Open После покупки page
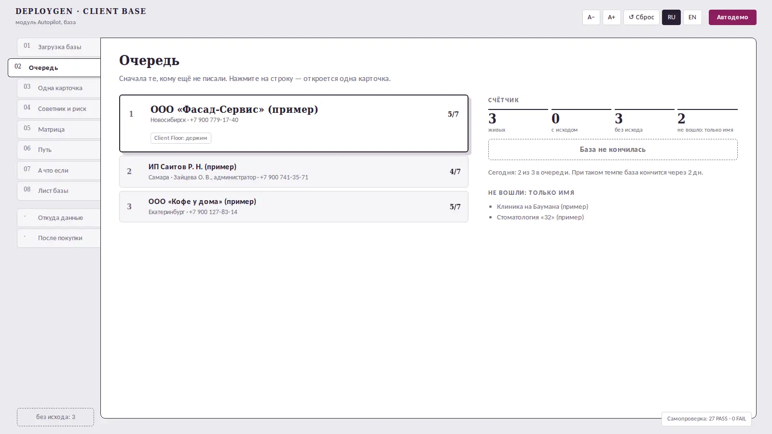 coord(59,238)
